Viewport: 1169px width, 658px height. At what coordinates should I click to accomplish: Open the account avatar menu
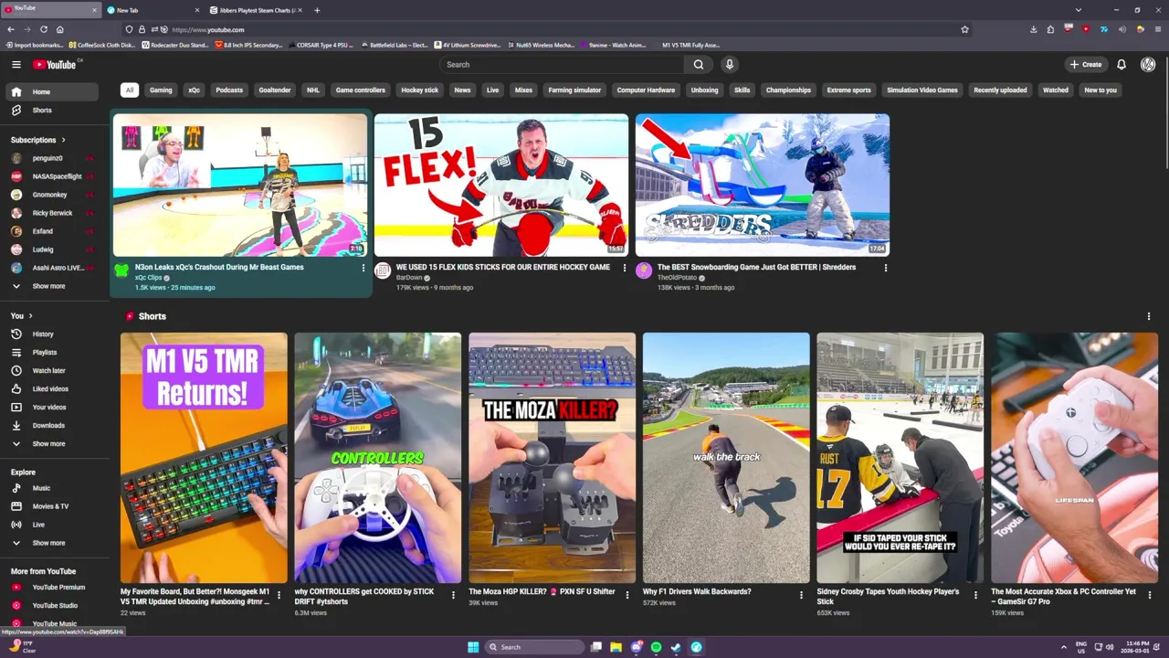point(1148,64)
